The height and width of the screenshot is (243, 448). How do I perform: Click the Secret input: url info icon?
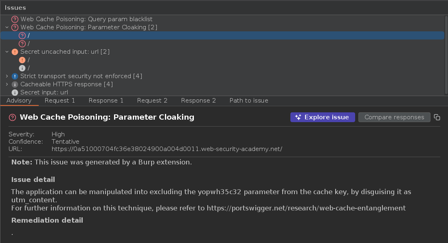(x=15, y=92)
